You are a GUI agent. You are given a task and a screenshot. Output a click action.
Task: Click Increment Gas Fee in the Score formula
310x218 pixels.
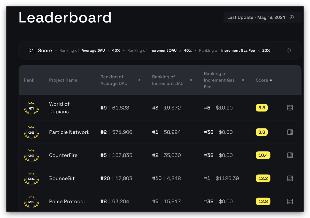pos(238,51)
